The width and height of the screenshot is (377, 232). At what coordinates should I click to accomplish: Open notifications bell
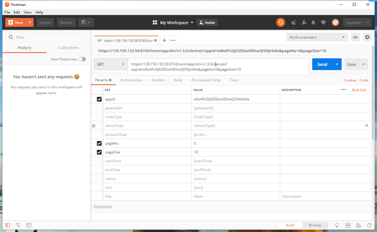(x=313, y=22)
